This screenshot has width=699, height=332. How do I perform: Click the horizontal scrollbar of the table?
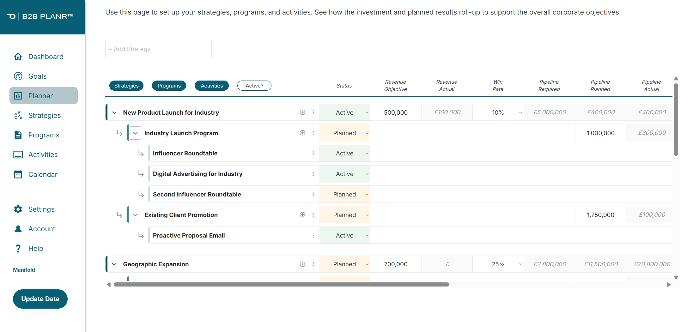click(x=281, y=285)
